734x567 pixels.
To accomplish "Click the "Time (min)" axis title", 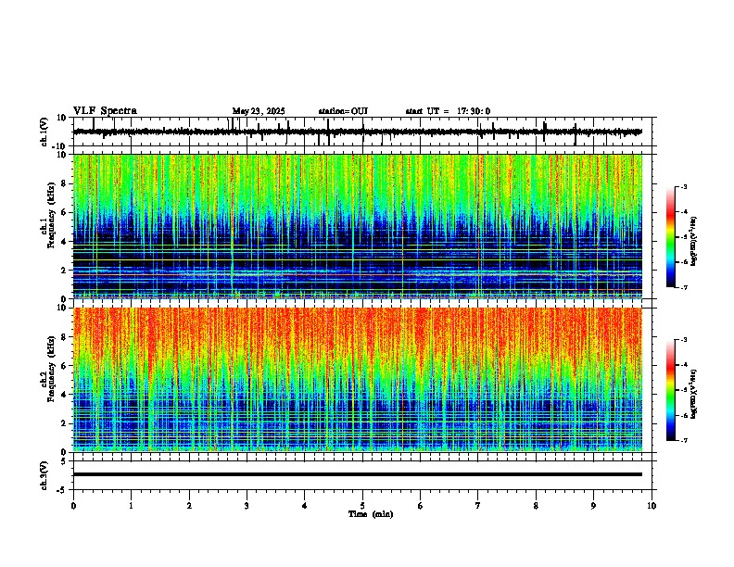I will (x=371, y=514).
